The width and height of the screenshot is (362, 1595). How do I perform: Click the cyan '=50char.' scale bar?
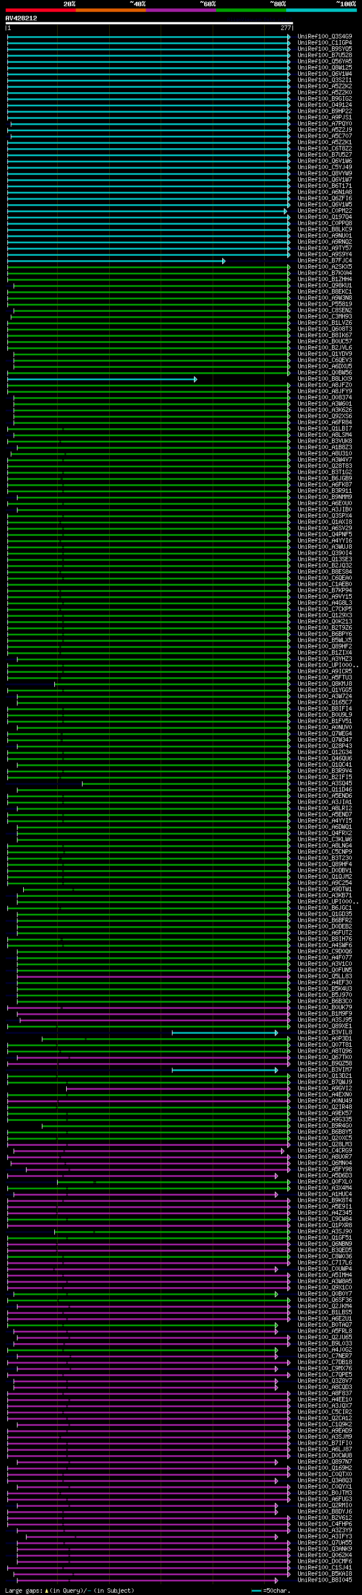(257, 1590)
